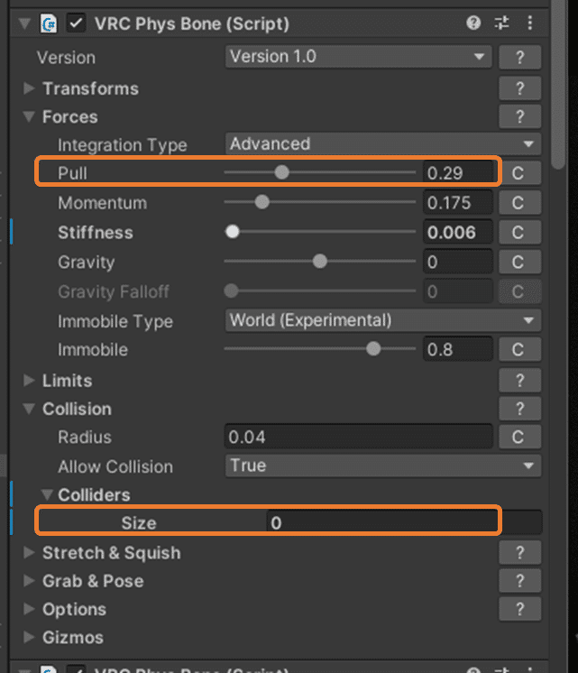Collapse the Forces section
The image size is (578, 673).
(x=29, y=116)
